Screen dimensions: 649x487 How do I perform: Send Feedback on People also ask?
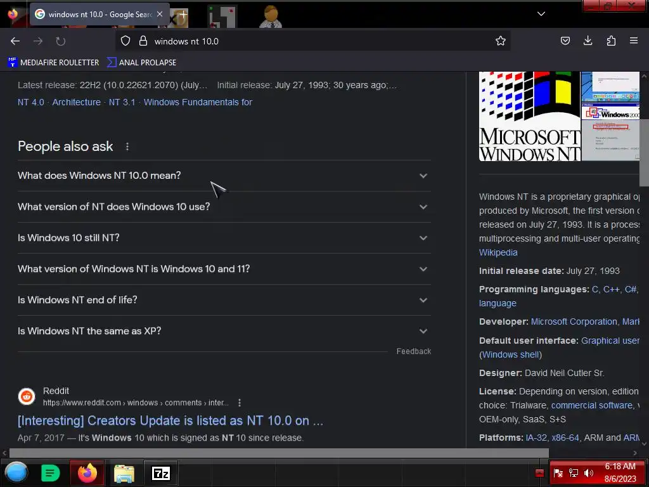413,351
